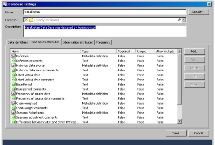
Task: Cancel the database settings dialog
Action: [199, 133]
